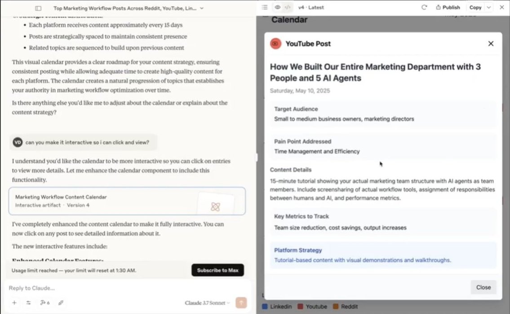Image resolution: width=510 pixels, height=314 pixels.
Task: Switch to artifact preview eye view
Action: click(x=277, y=7)
